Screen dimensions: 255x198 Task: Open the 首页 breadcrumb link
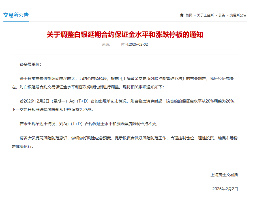(189, 15)
